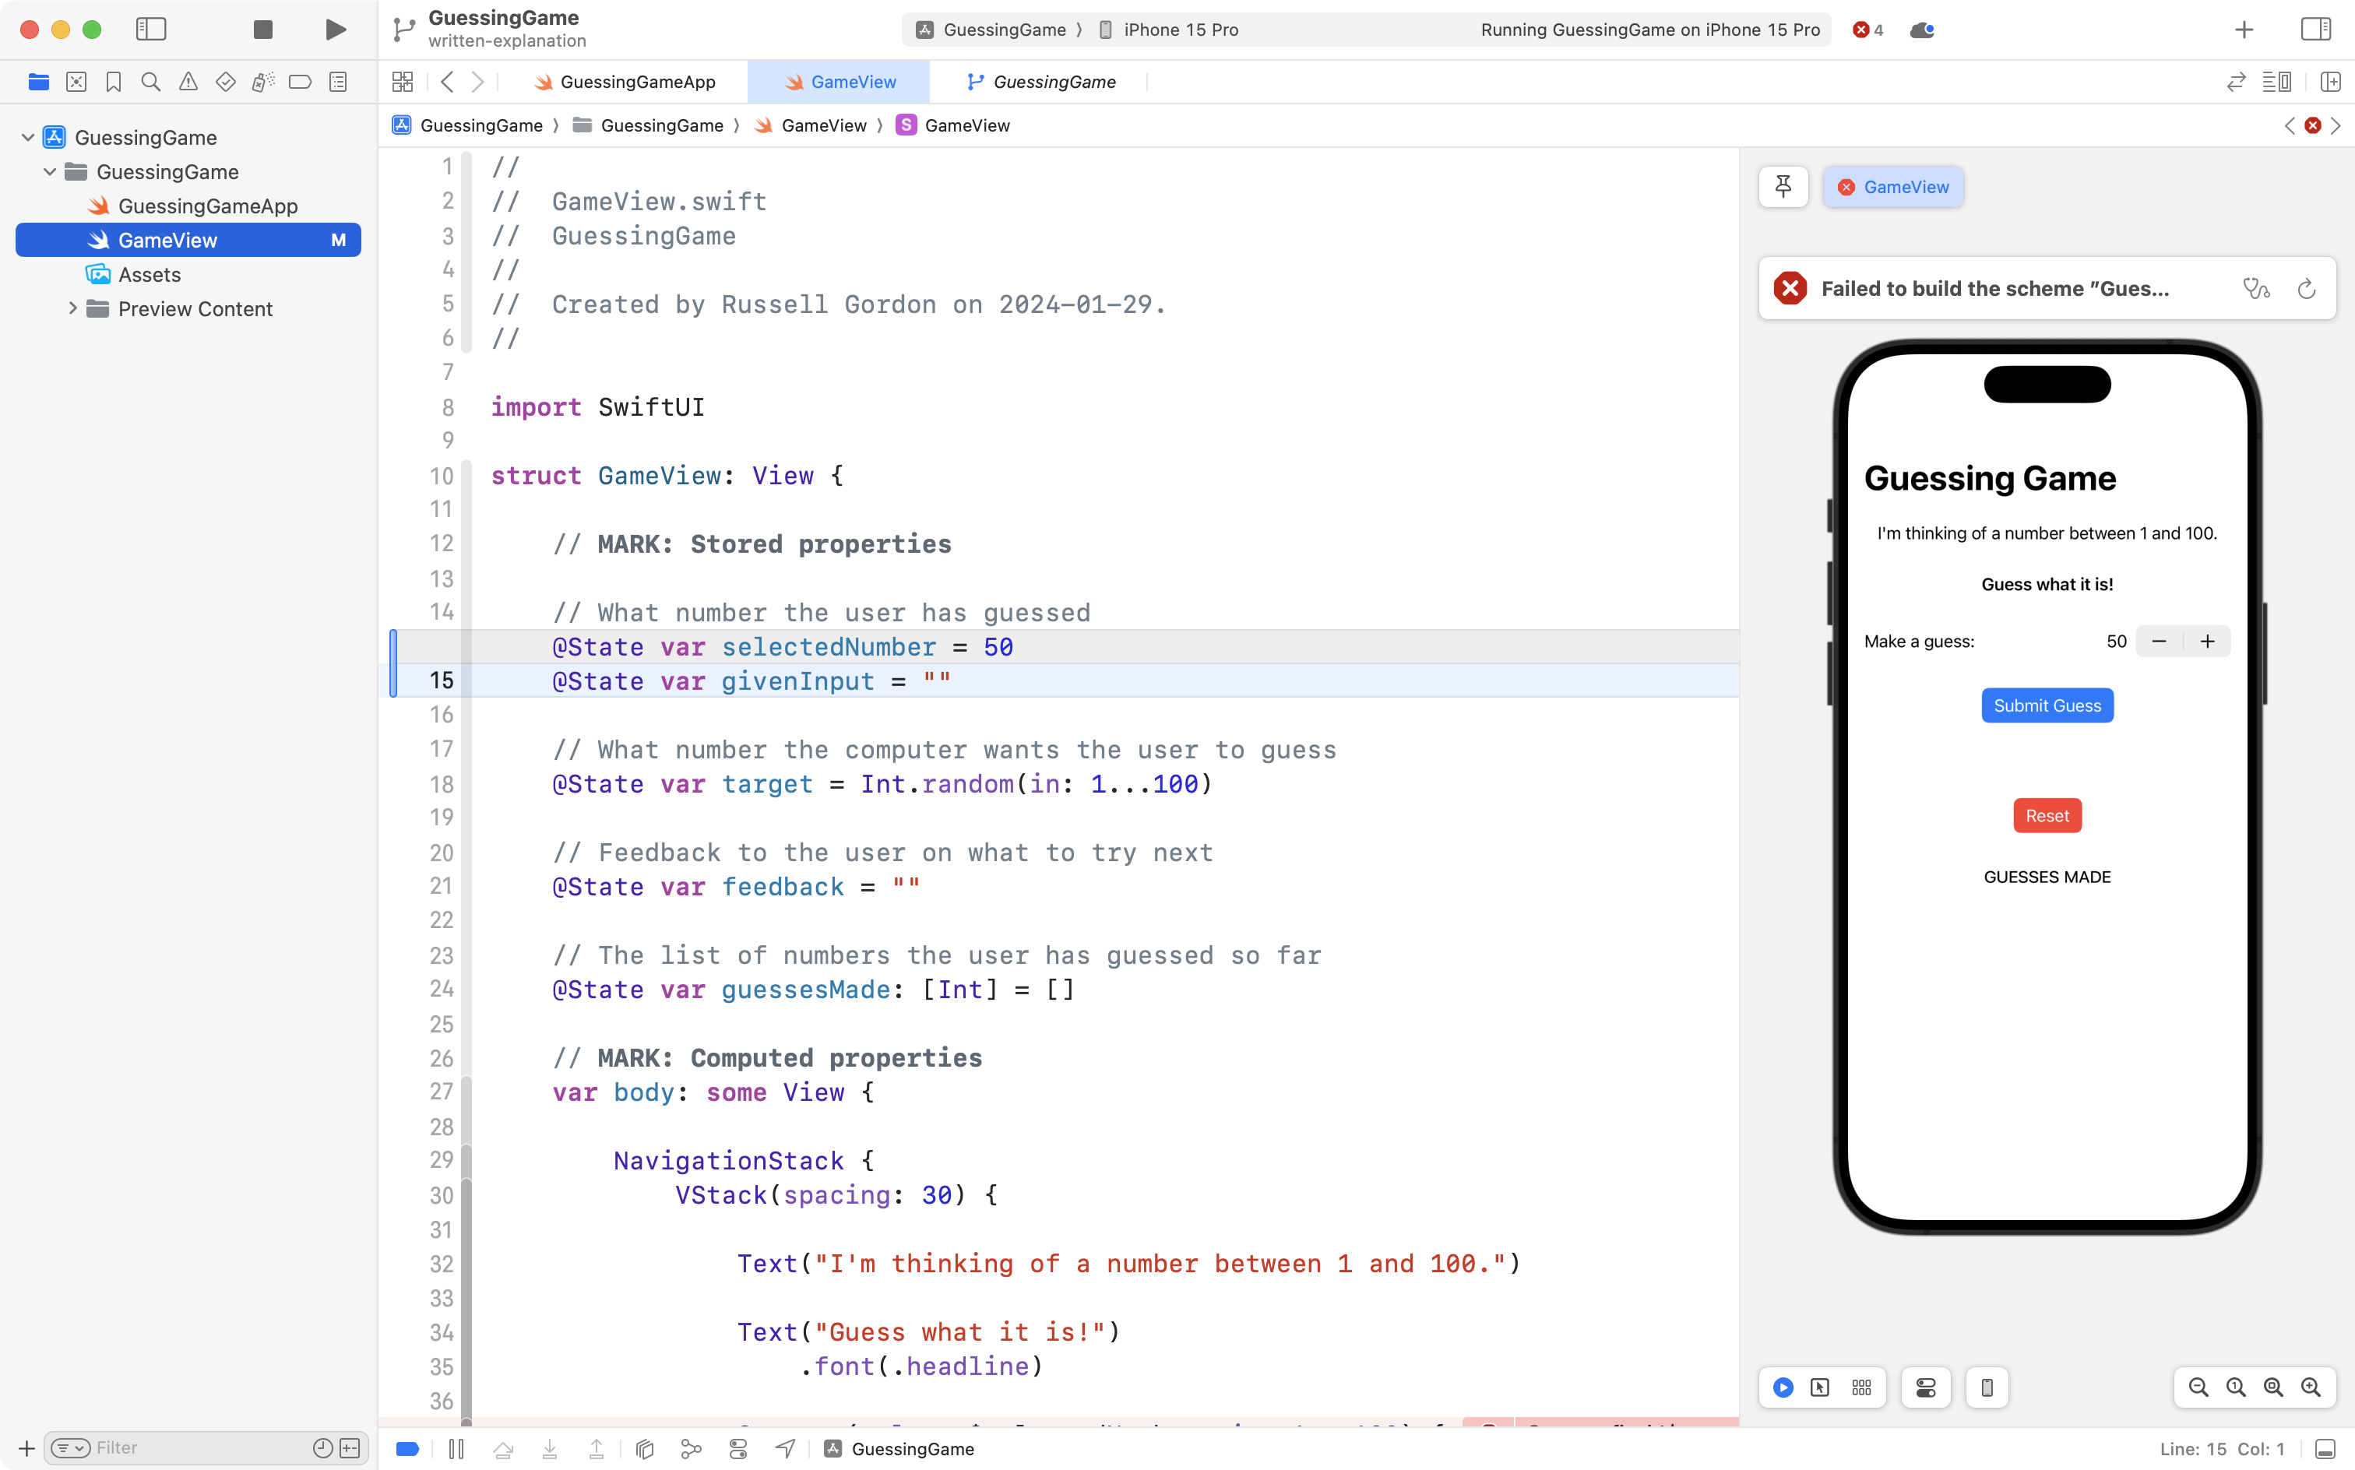Viewport: 2355px width, 1470px height.
Task: Collapse the GuessingGame project group
Action: (28, 137)
